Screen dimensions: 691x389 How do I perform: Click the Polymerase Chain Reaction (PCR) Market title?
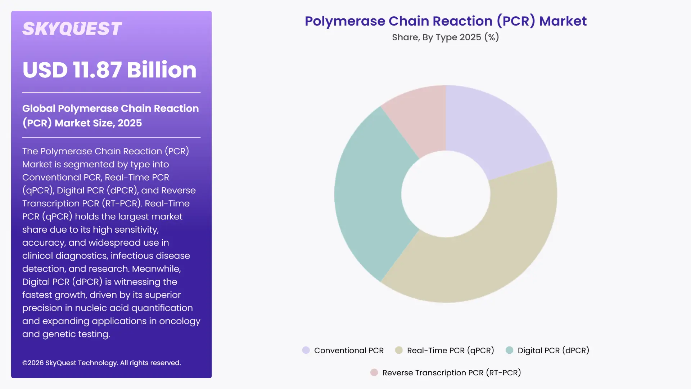(446, 21)
